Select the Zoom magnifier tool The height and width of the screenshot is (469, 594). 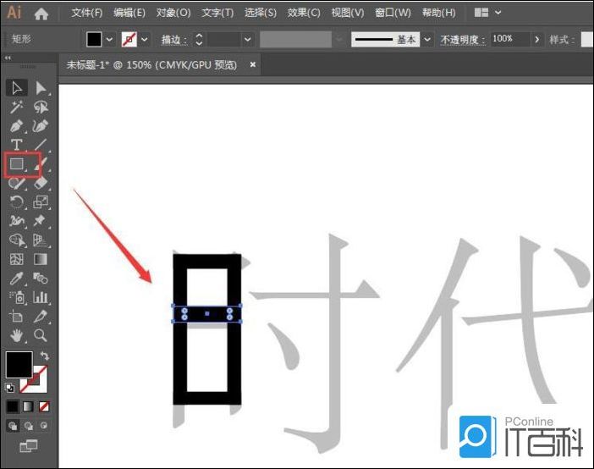(x=41, y=335)
